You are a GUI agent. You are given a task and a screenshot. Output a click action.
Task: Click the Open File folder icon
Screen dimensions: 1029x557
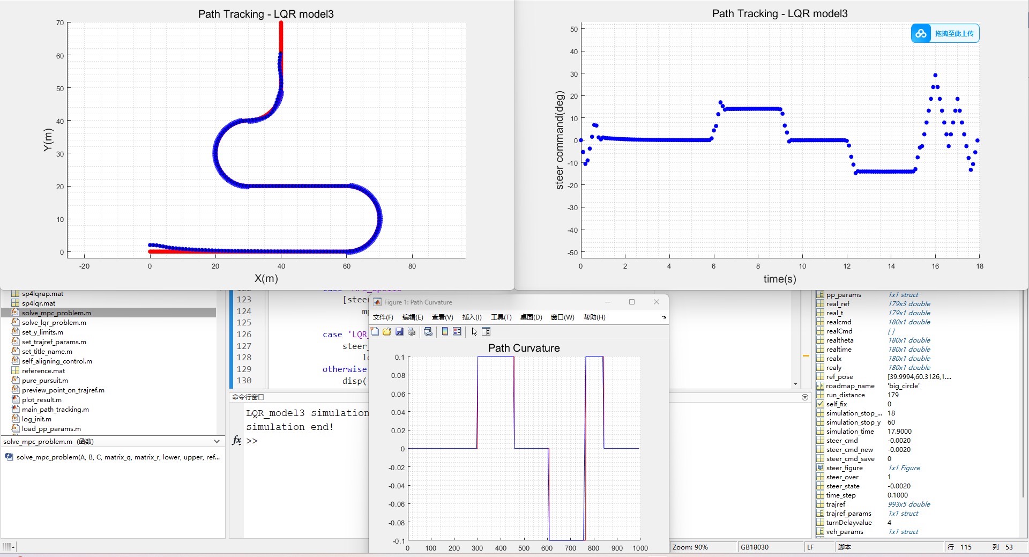click(x=387, y=332)
